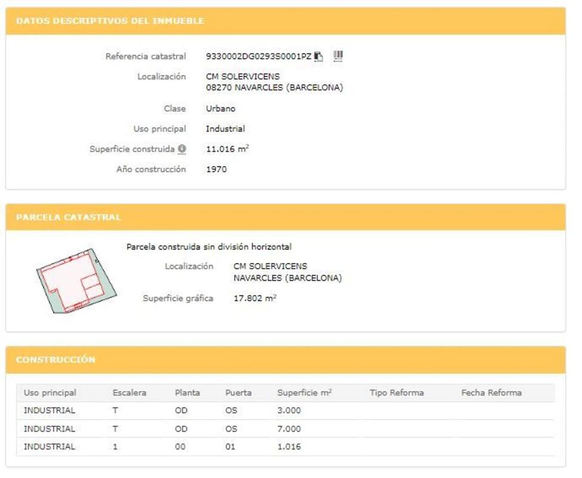Click the Escalera column header
Image resolution: width=582 pixels, height=478 pixels.
coord(130,393)
